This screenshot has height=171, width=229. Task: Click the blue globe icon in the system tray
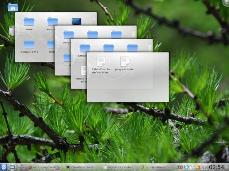186,167
